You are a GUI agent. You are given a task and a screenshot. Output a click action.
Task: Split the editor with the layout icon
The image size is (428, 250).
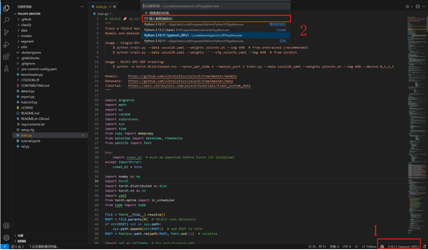click(418, 7)
